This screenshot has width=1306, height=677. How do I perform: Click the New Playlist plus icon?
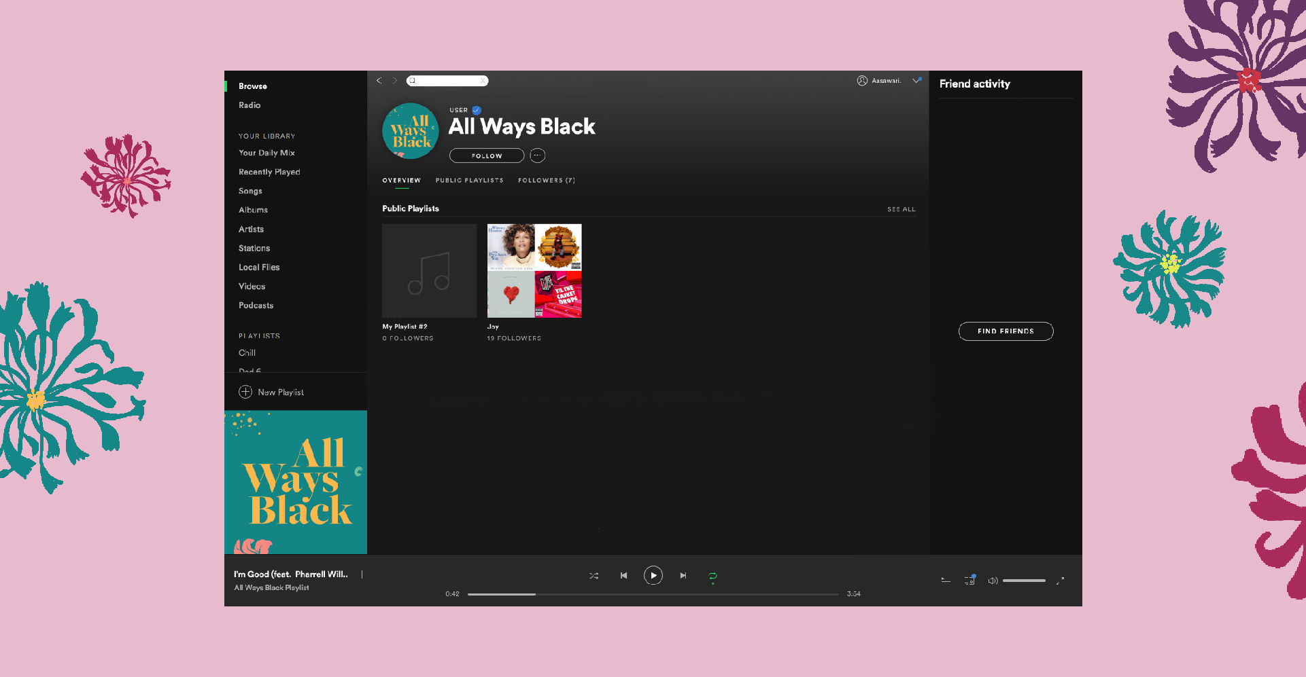245,392
